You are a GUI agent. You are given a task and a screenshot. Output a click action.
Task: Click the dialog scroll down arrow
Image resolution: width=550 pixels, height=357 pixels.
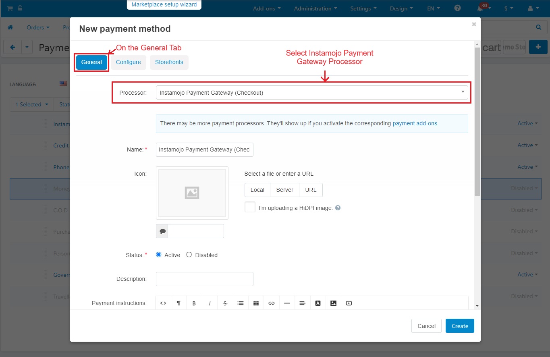477,306
